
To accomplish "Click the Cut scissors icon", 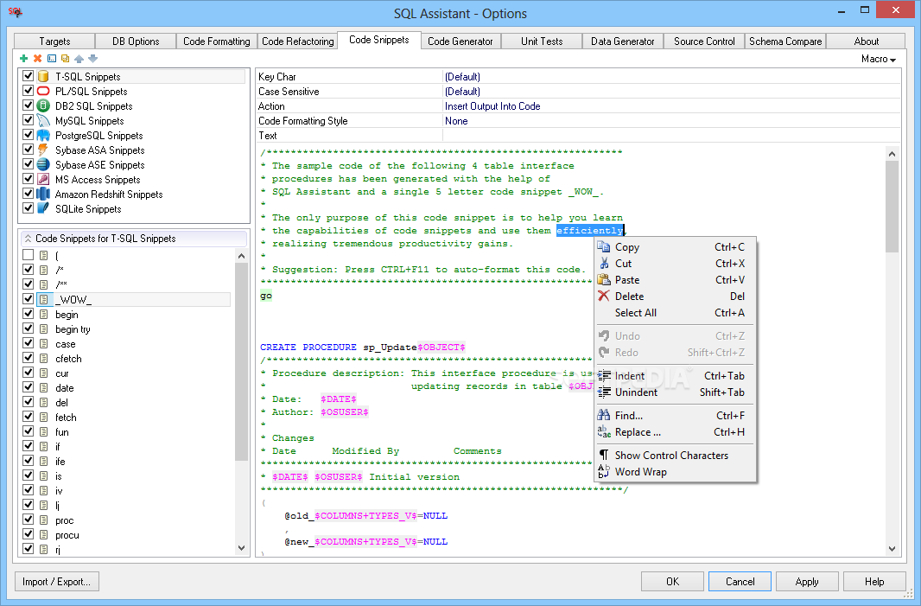I will pyautogui.click(x=604, y=264).
